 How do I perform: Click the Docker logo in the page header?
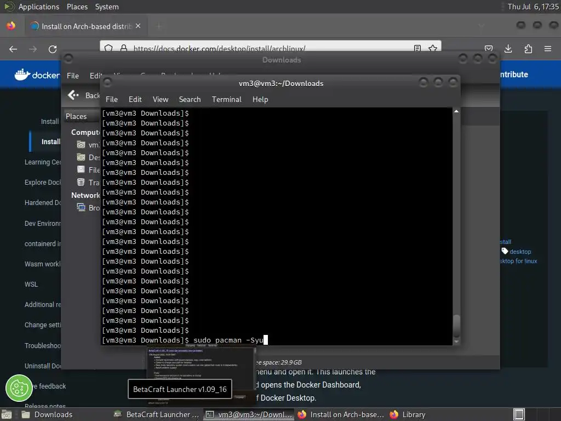pos(37,75)
